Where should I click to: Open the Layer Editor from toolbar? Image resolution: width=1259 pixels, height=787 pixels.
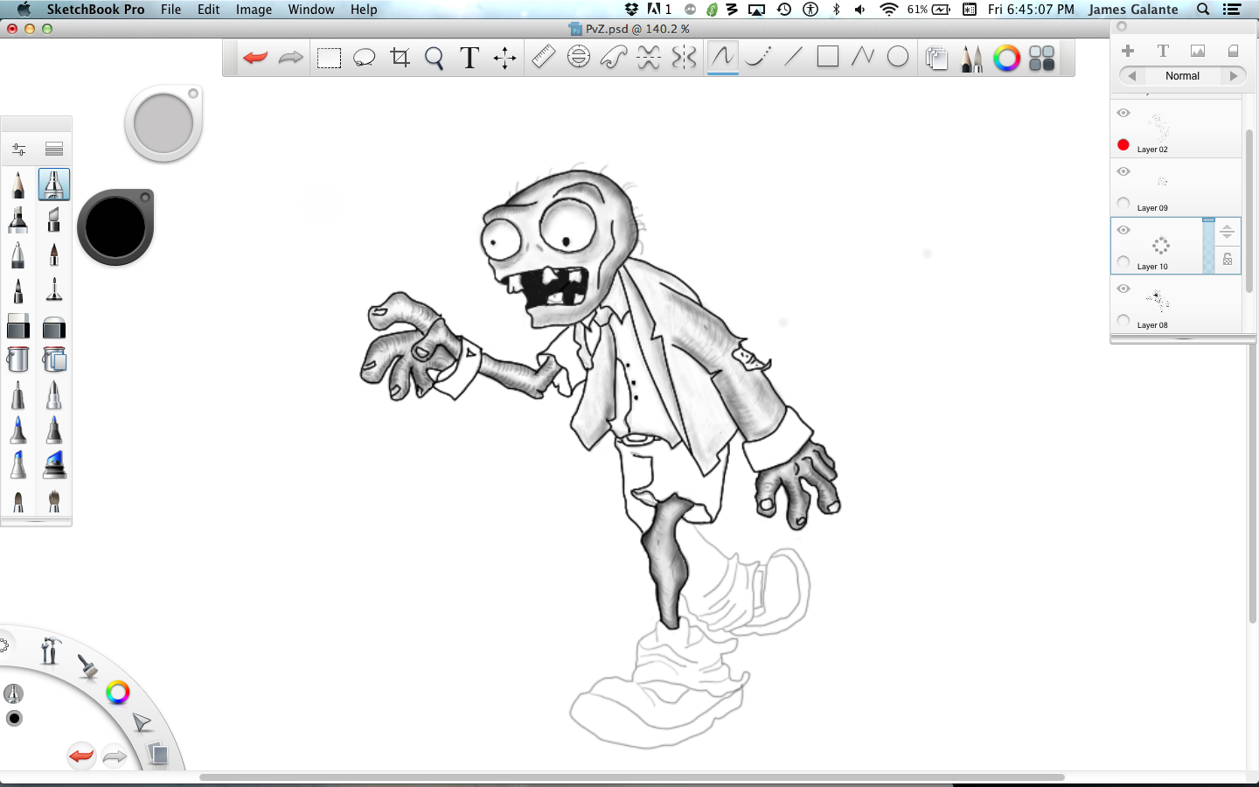coord(936,59)
